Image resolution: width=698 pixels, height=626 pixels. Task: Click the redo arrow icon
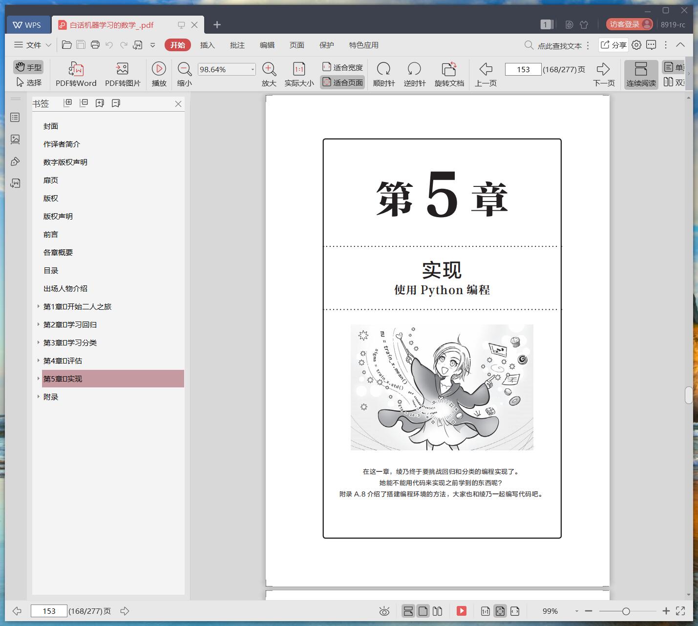[124, 45]
